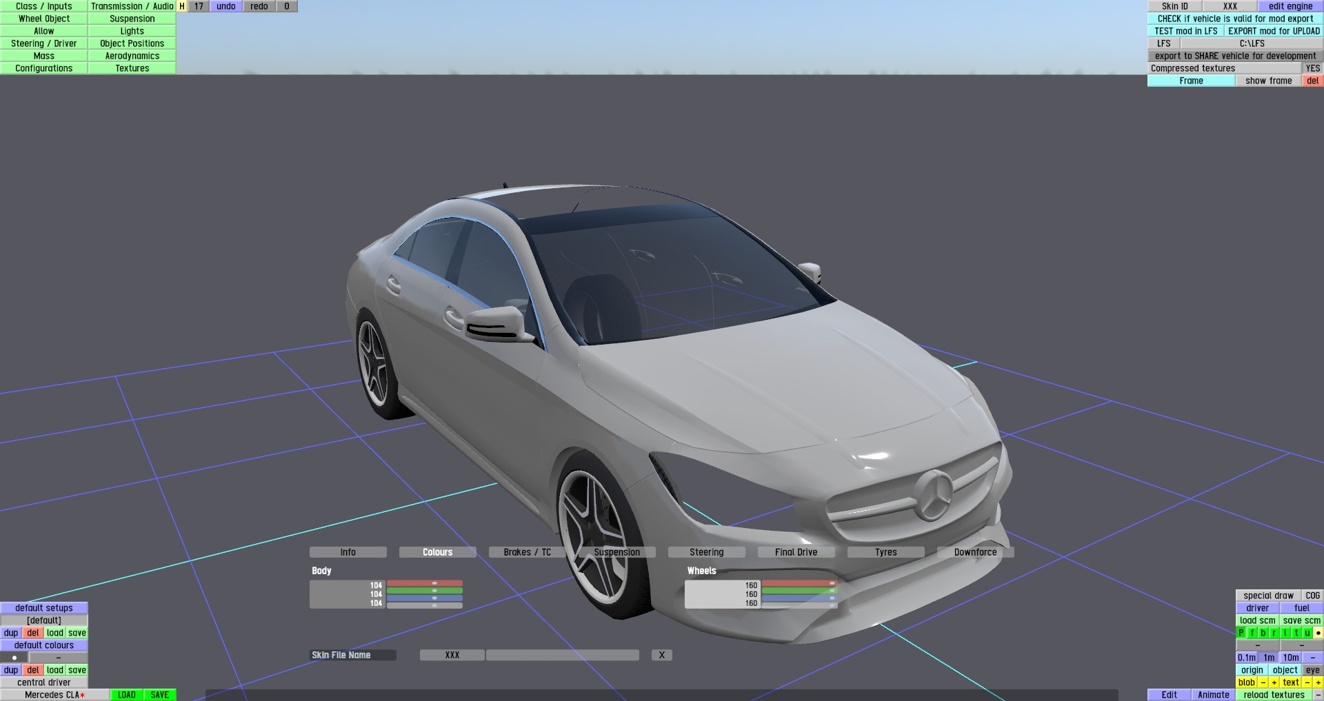1324x701 pixels.
Task: Open the [default] setup selector
Action: tap(44, 620)
